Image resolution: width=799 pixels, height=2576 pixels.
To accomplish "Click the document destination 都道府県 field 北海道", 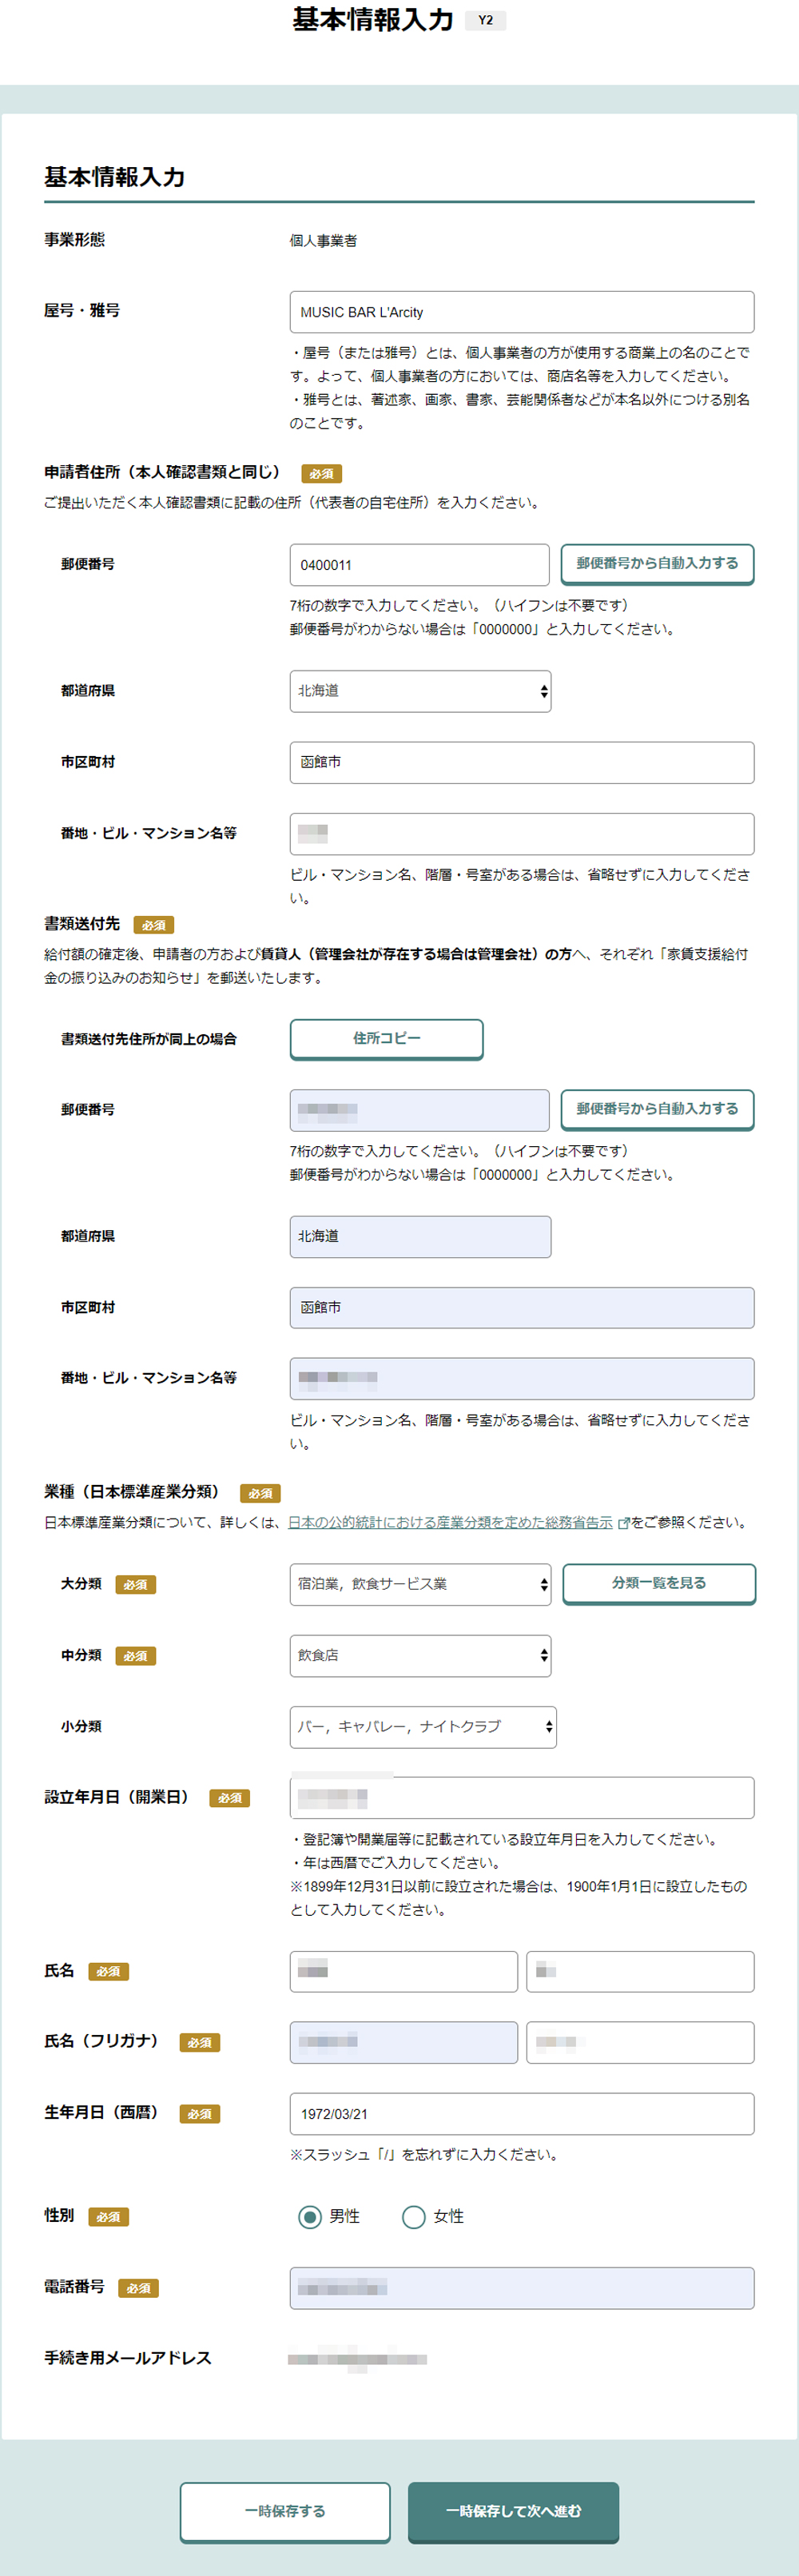I will 420,1236.
